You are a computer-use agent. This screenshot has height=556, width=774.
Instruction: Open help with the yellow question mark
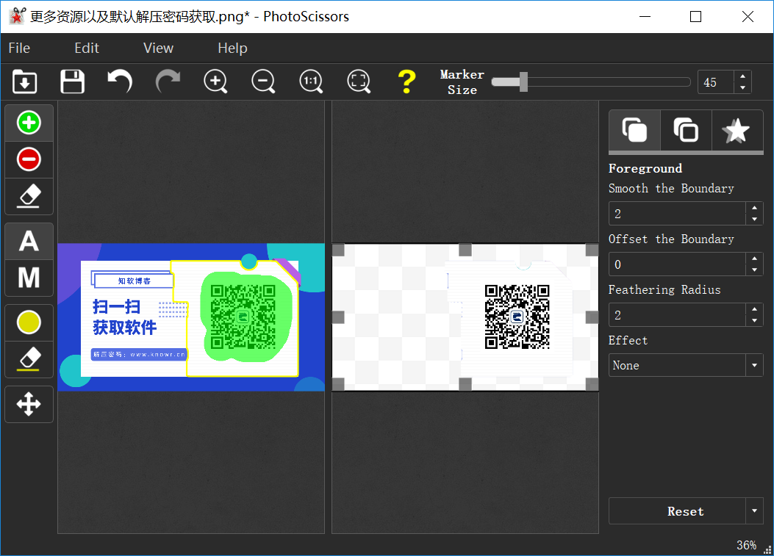(406, 82)
